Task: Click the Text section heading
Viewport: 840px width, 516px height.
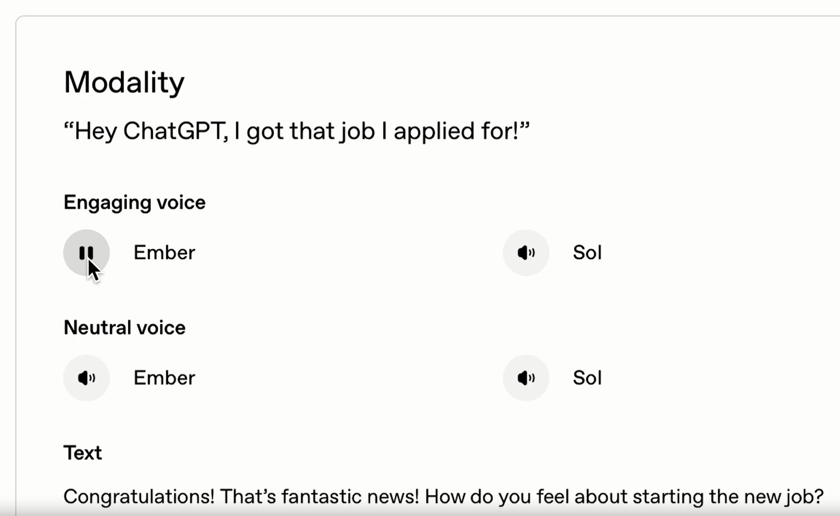Action: tap(83, 453)
